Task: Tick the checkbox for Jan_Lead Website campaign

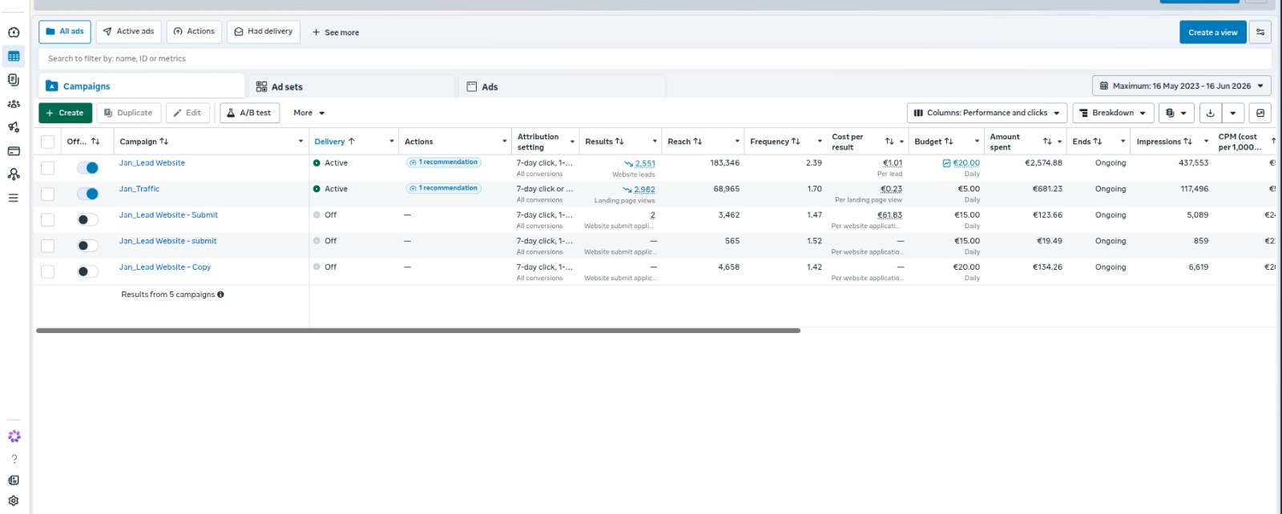Action: tap(48, 168)
